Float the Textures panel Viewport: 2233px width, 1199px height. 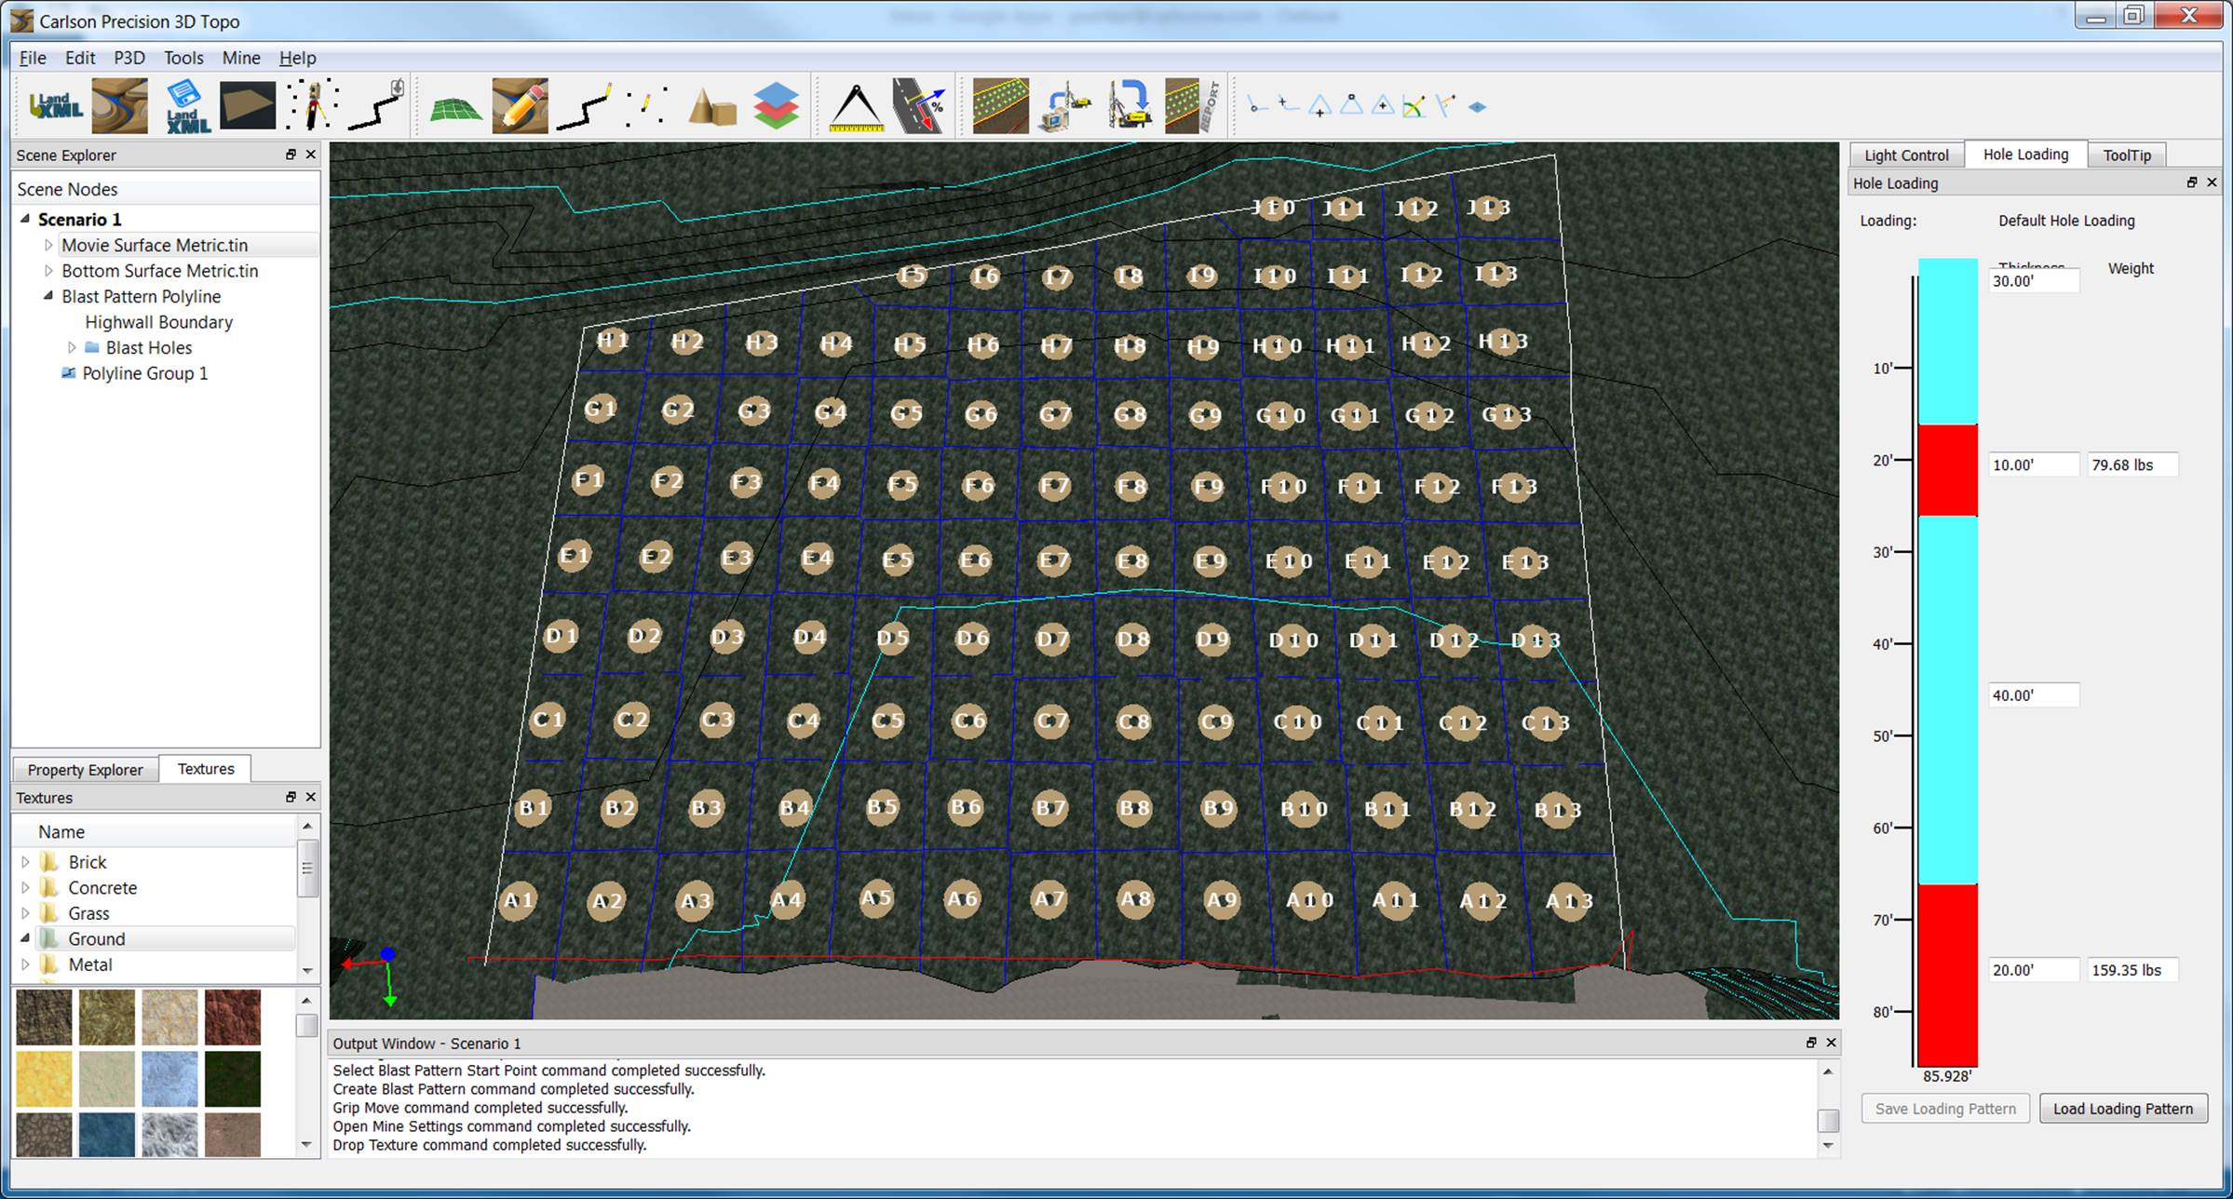point(291,797)
